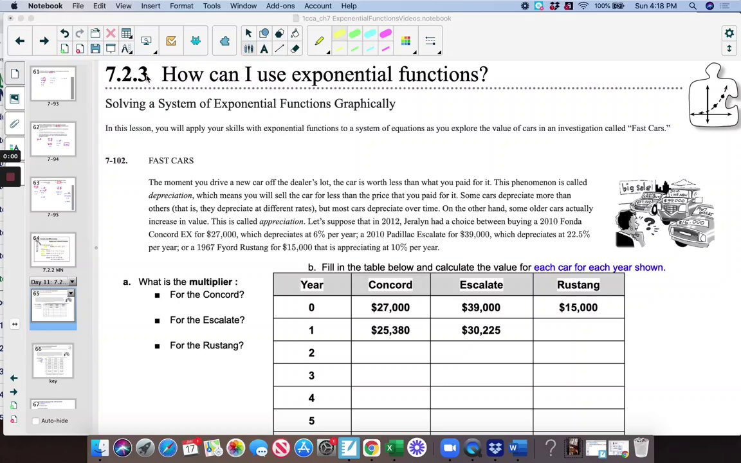Open page 65 thumbnail menu arrow
Screen dimensions: 741x463
tap(70, 293)
